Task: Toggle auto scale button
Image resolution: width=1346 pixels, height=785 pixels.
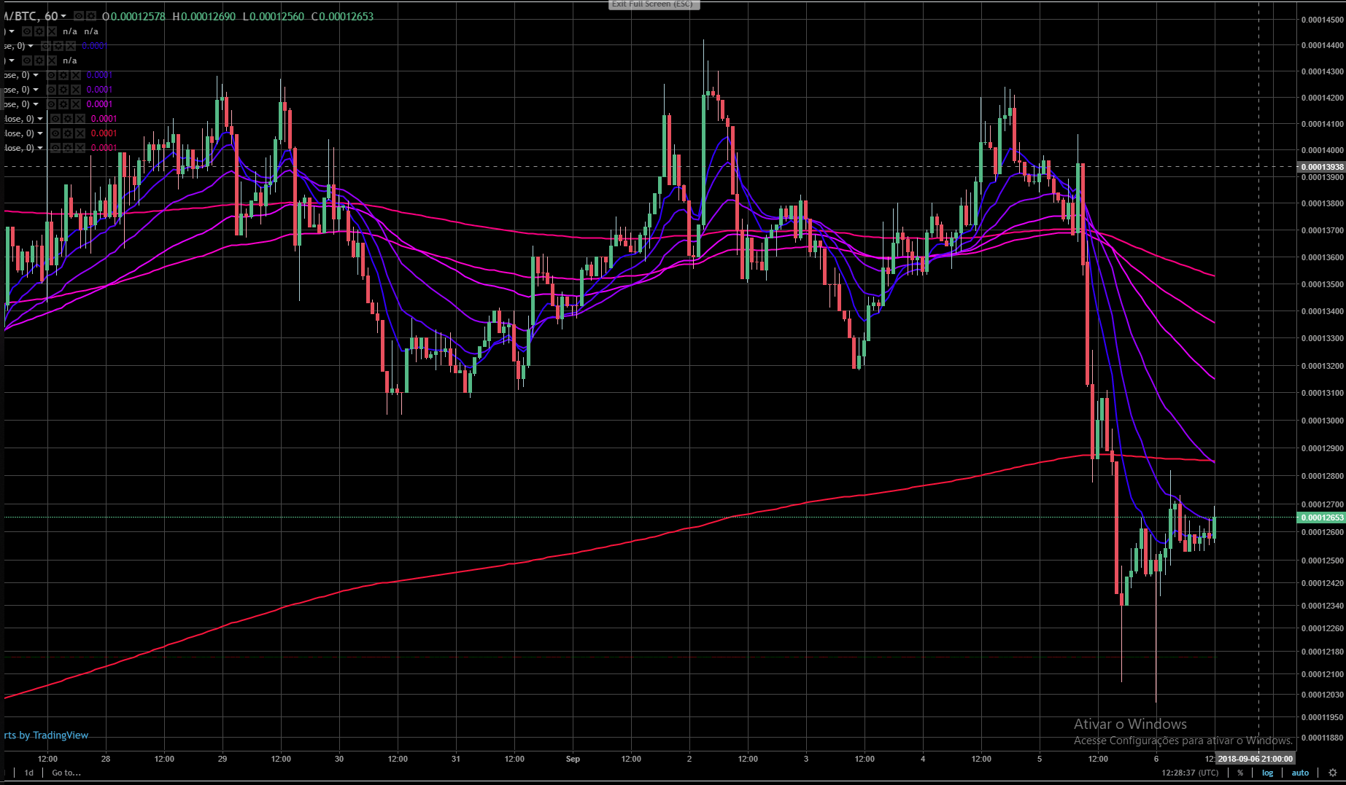Action: (1300, 773)
